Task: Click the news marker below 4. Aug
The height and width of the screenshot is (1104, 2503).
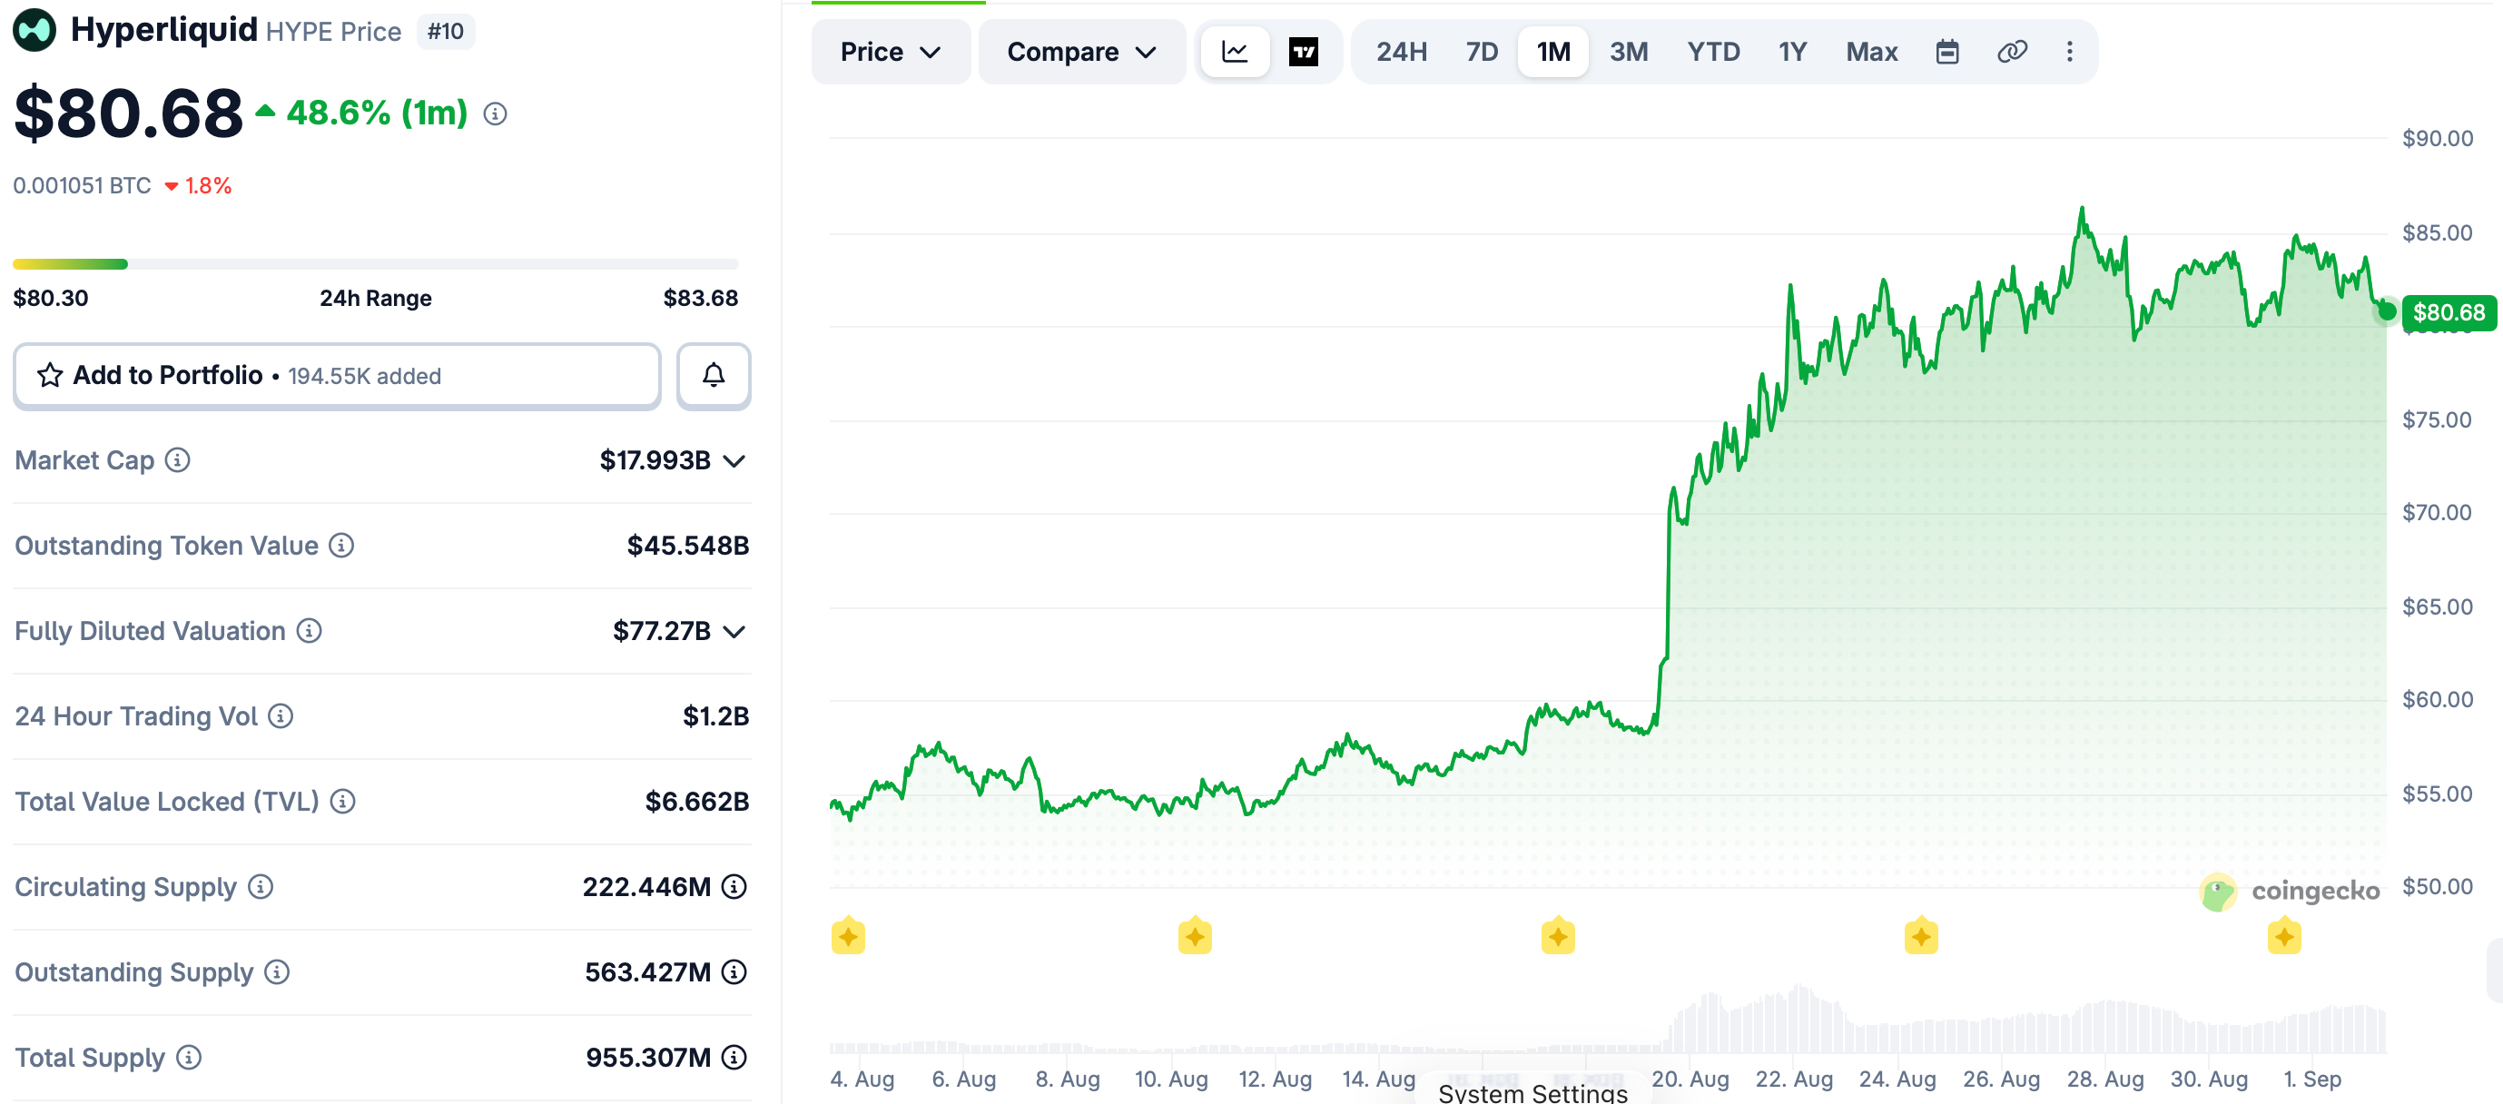Action: (848, 936)
